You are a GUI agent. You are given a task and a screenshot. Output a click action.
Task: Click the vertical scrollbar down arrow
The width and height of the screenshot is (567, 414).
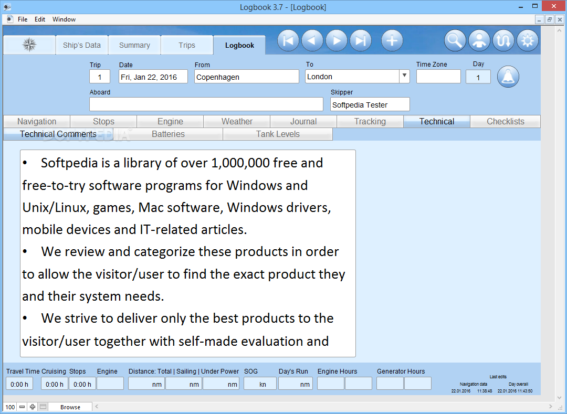click(559, 397)
